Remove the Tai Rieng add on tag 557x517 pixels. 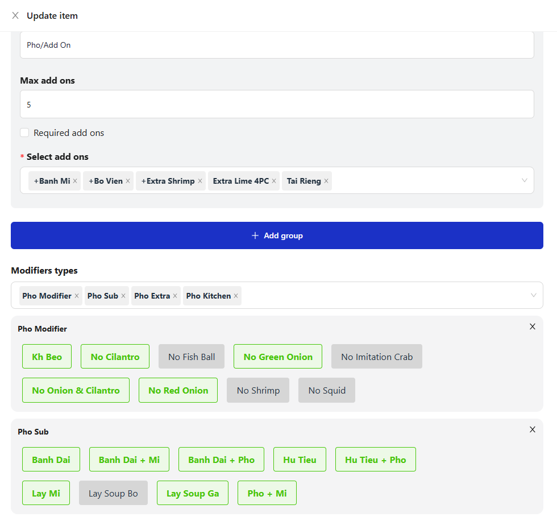click(326, 180)
